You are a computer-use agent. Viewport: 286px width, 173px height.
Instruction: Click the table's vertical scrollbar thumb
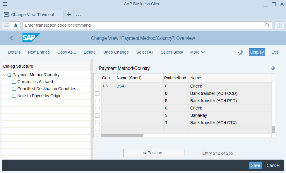[x=273, y=129]
